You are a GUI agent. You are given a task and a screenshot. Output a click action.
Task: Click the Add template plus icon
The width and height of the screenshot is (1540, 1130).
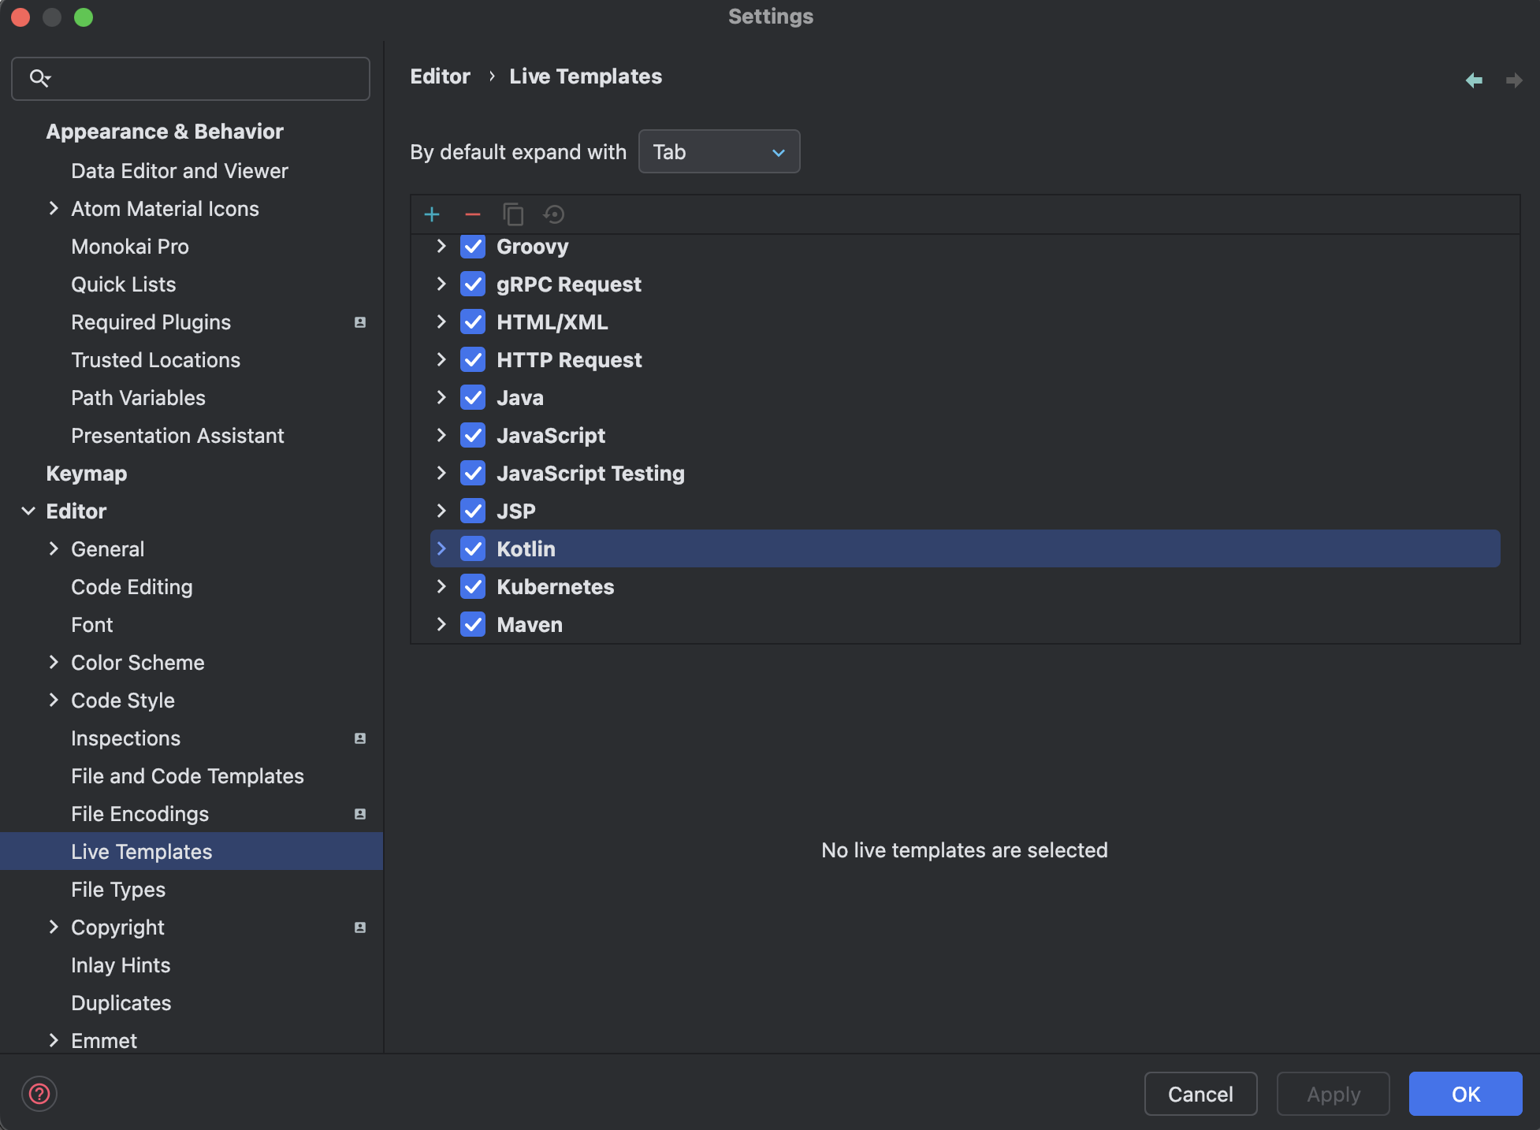[432, 214]
